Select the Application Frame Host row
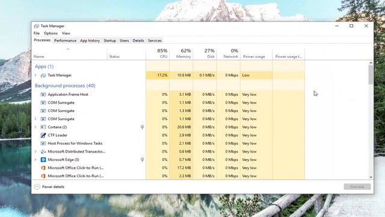The height and width of the screenshot is (217, 385). click(x=168, y=95)
